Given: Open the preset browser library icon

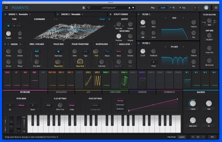Looking at the screenshot, I should 84,8.
